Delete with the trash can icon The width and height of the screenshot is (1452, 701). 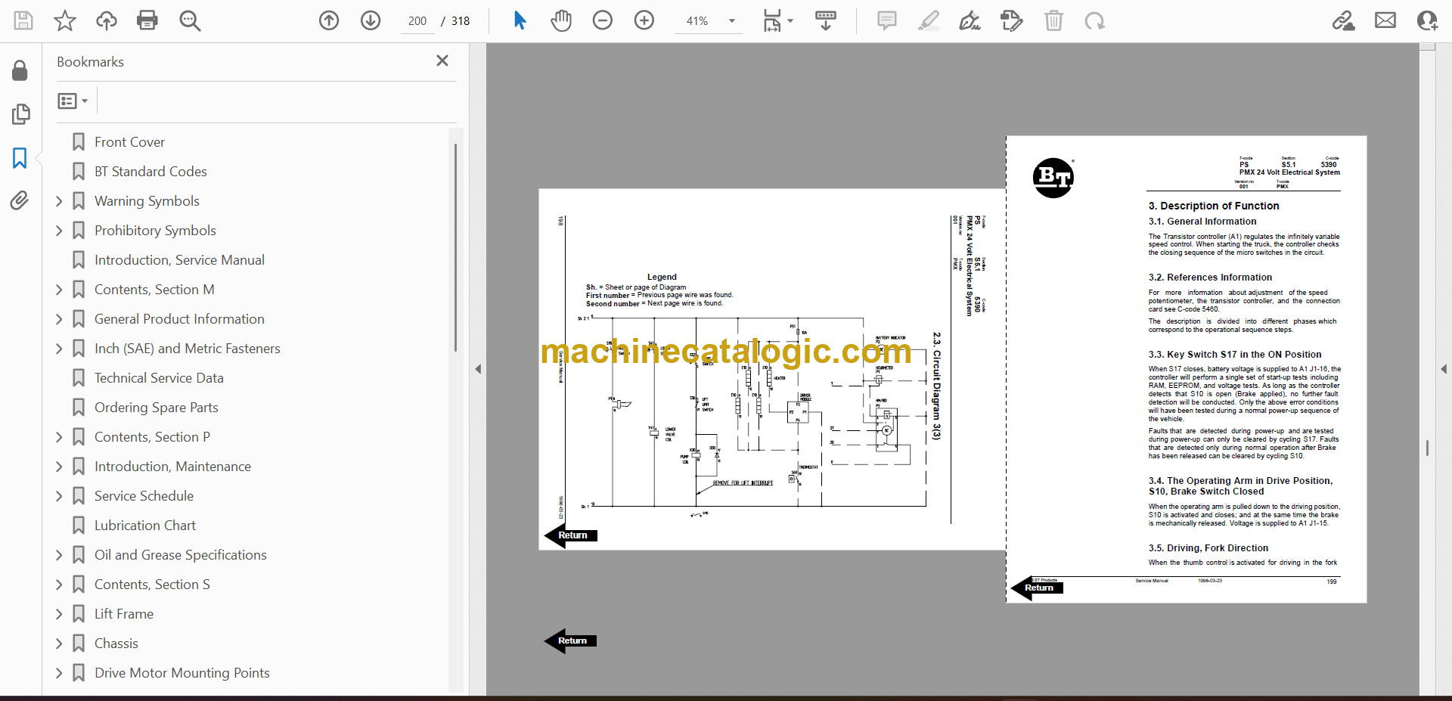pyautogui.click(x=1053, y=20)
